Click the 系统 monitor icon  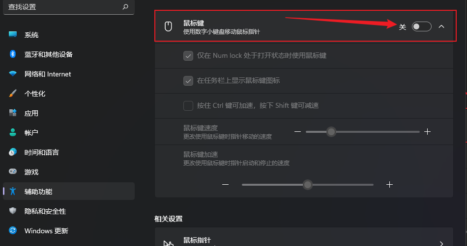(12, 34)
